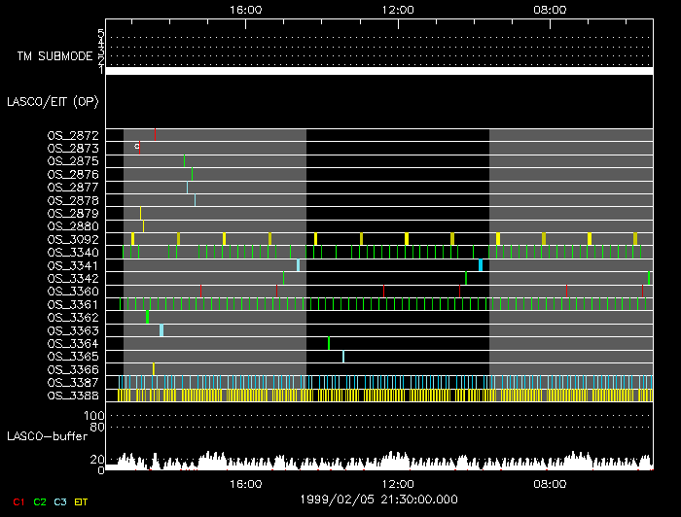The width and height of the screenshot is (681, 517).
Task: Select the LASCO/EIT (DP) label
Action: (x=53, y=101)
